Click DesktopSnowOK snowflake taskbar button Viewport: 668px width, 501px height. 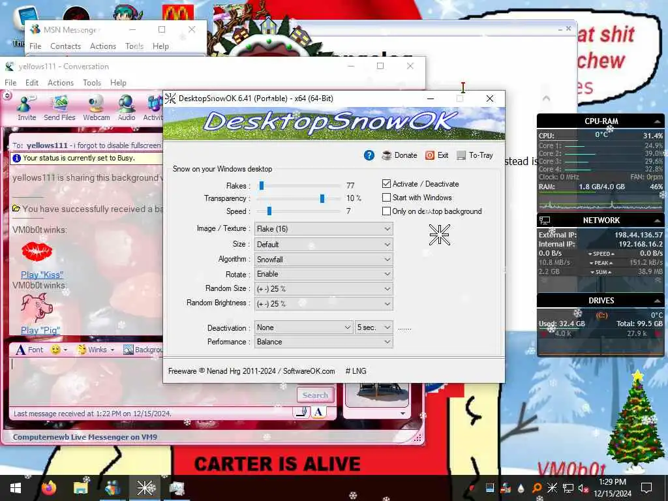[x=145, y=488]
